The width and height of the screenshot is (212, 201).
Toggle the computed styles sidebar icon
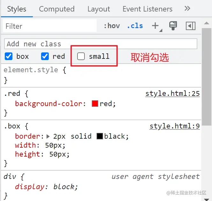pyautogui.click(x=191, y=26)
